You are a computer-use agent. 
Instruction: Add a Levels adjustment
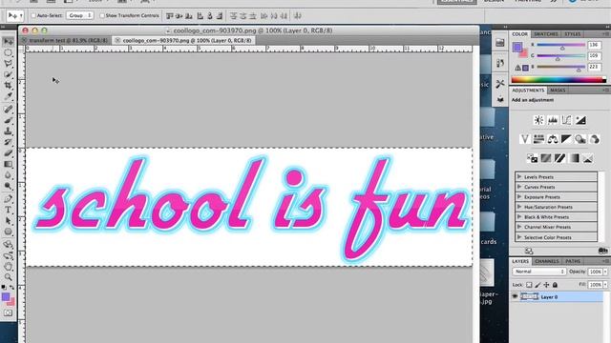pyautogui.click(x=553, y=120)
